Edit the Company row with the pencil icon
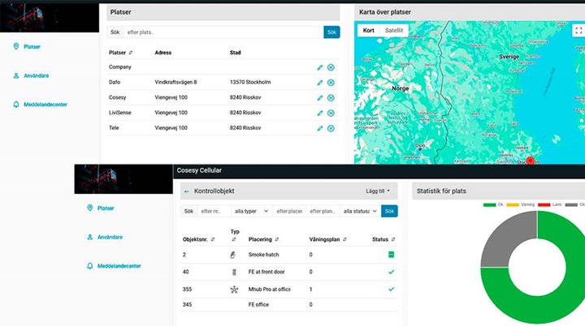The image size is (585, 326). [320, 67]
